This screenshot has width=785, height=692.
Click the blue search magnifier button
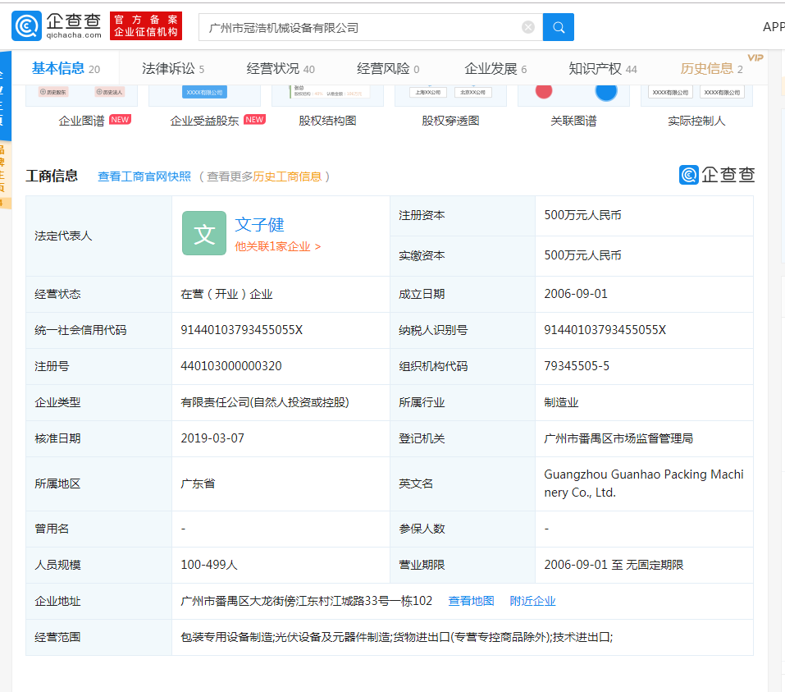tap(558, 27)
